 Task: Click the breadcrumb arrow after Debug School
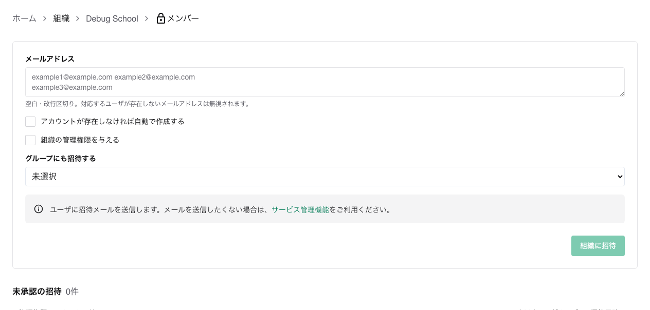[146, 18]
